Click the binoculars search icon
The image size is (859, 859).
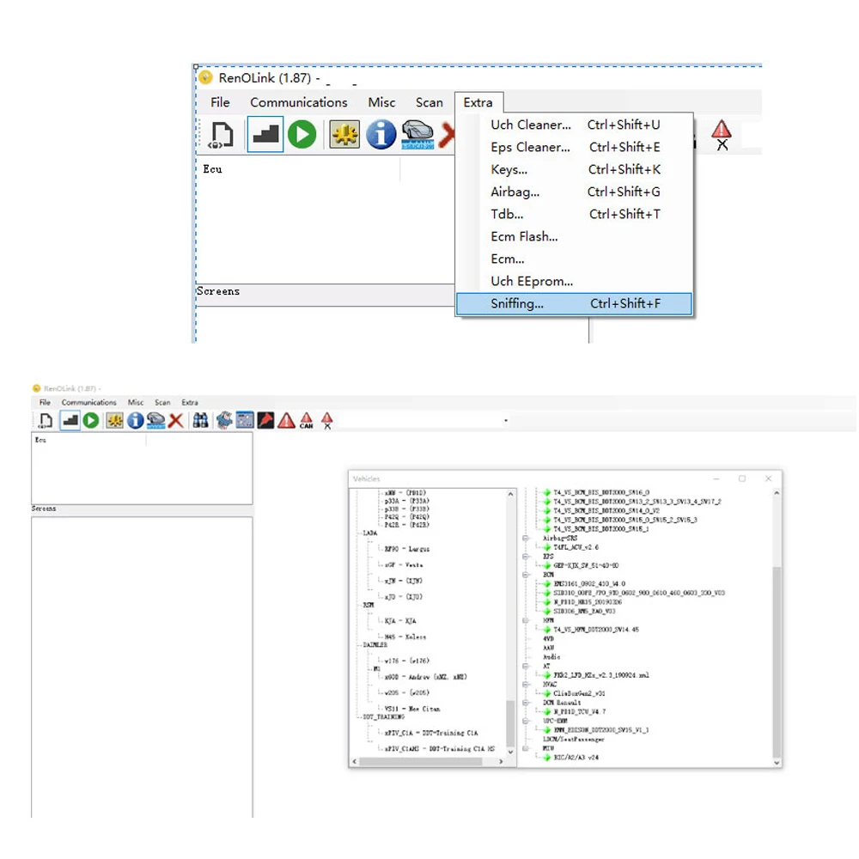pos(200,420)
